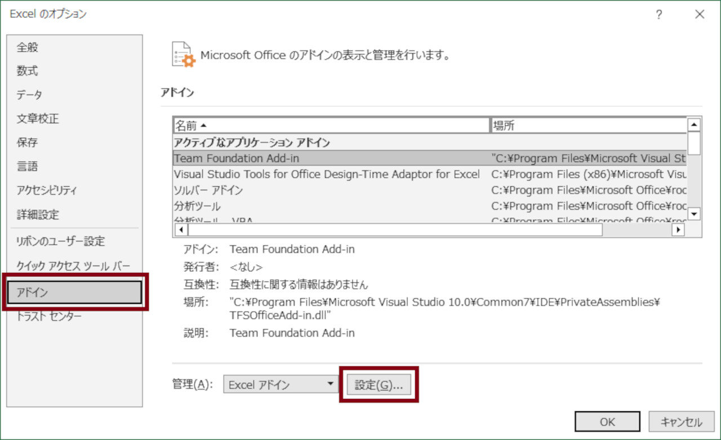Click the add-ins gear document icon
Image resolution: width=721 pixels, height=440 pixels.
(183, 56)
